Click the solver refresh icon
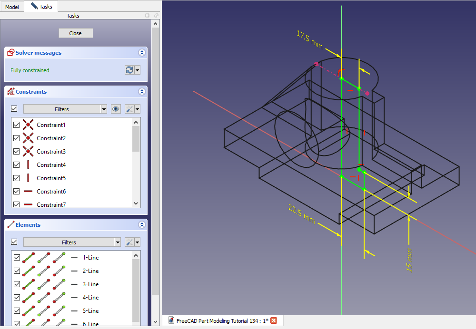476x329 pixels. click(129, 70)
